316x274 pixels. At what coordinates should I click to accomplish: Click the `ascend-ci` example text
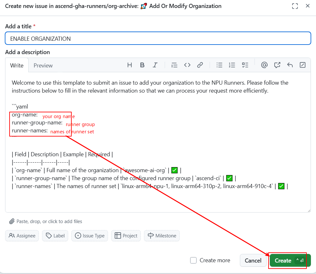pyautogui.click(x=208, y=178)
